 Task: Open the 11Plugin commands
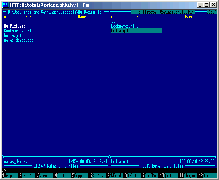click(x=188, y=175)
